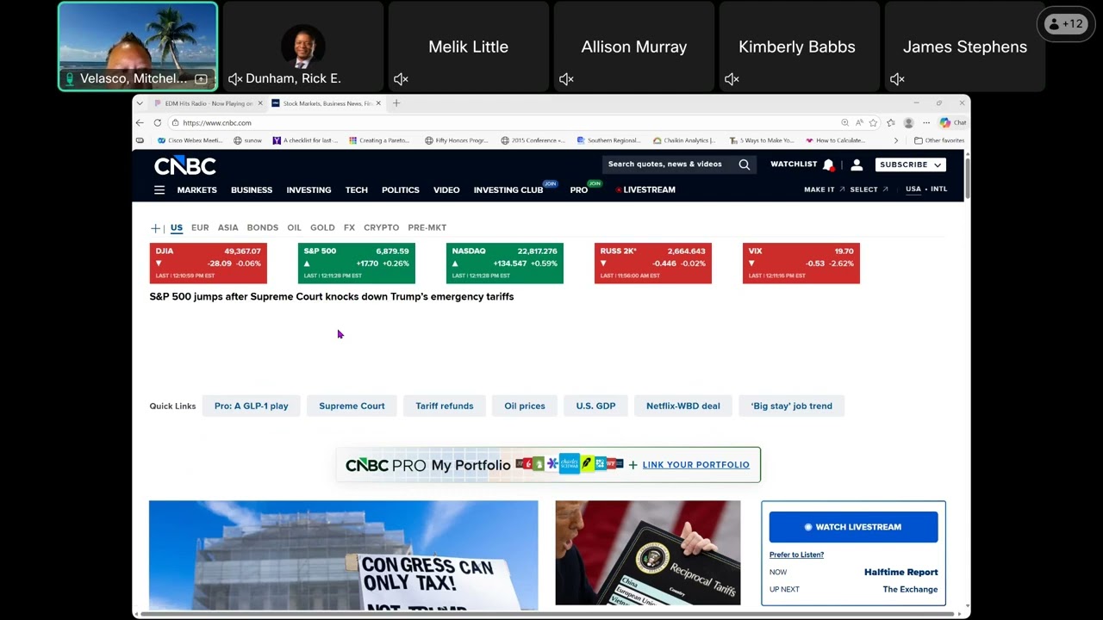
Task: Open the Other favorites folder
Action: pos(940,140)
